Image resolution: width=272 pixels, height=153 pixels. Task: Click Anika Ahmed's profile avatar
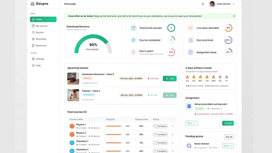(212, 4)
